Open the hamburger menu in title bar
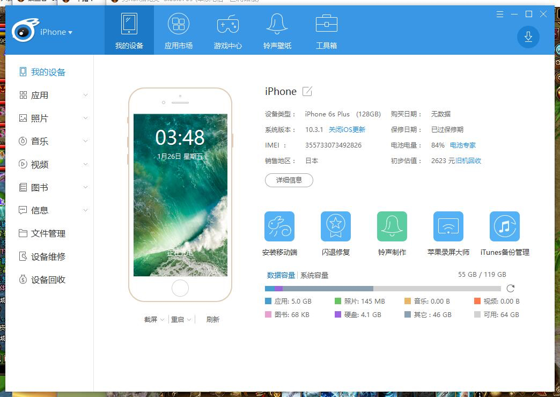Image resolution: width=560 pixels, height=397 pixels. point(499,14)
